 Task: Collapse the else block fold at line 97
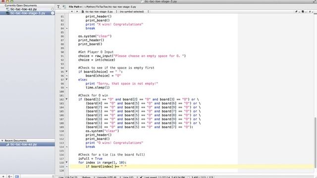click(66, 80)
